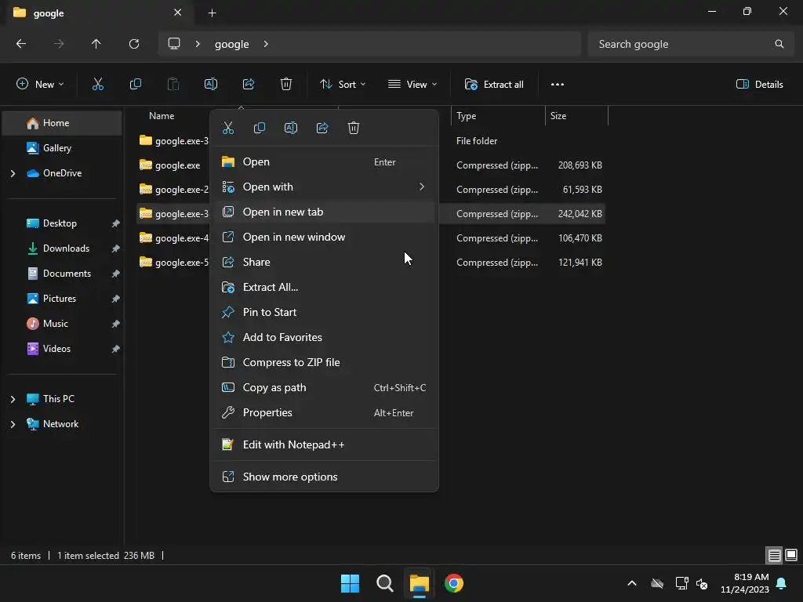
Task: Open Properties from the context menu
Action: pyautogui.click(x=324, y=412)
